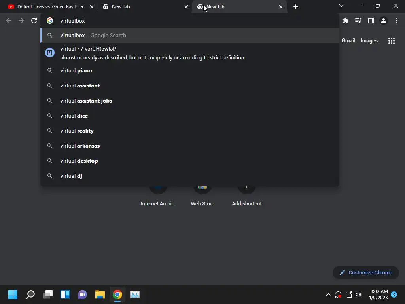Image resolution: width=405 pixels, height=304 pixels.
Task: Open the monitor graph app on taskbar
Action: pyautogui.click(x=134, y=294)
